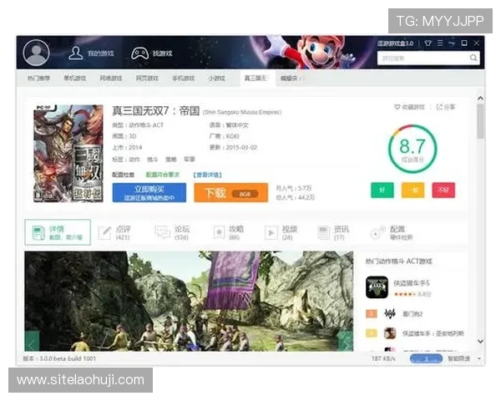
Task: Click the blue 立即购买 button
Action: 149,192
